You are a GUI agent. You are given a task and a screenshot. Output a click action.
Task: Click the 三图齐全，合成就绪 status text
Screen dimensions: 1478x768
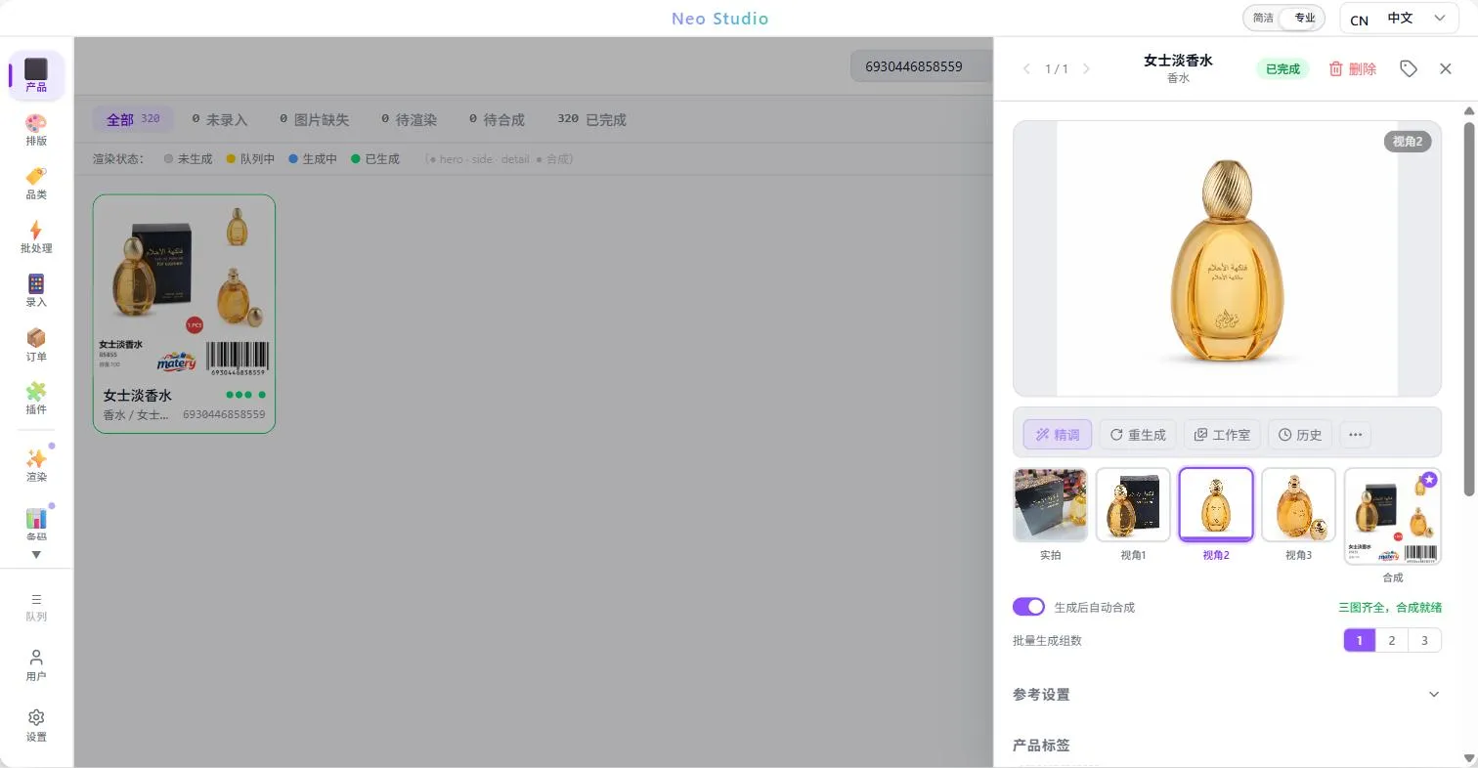tap(1390, 607)
